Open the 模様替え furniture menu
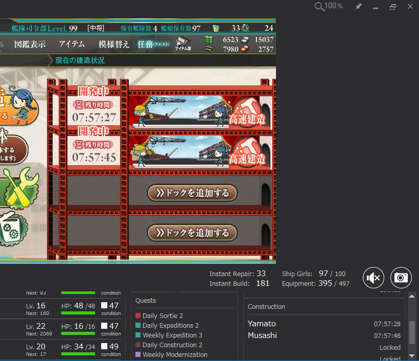The image size is (419, 361). tap(114, 44)
